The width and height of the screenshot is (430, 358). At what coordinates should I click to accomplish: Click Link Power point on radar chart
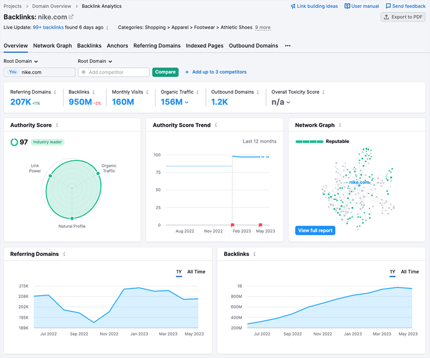(x=50, y=176)
